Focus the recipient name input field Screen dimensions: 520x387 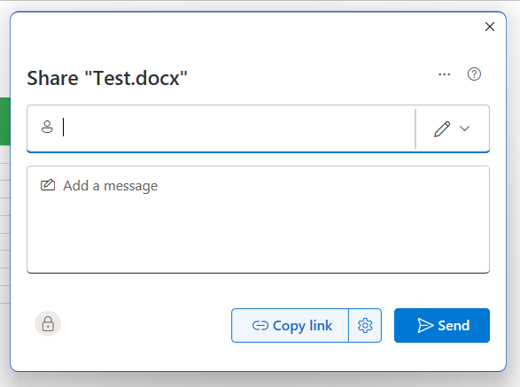pyautogui.click(x=238, y=128)
